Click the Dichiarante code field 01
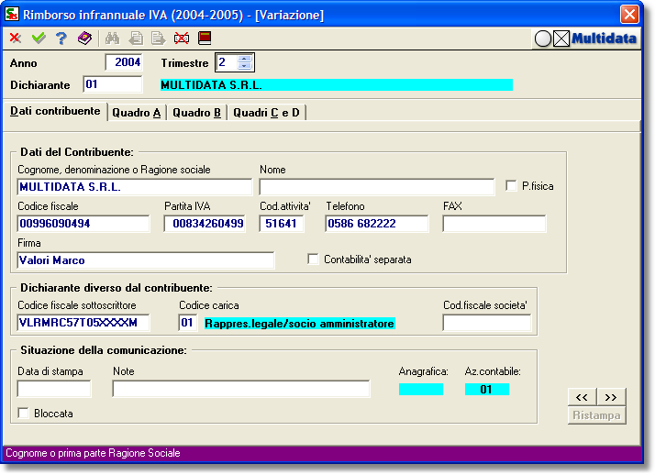This screenshot has width=655, height=475. pyautogui.click(x=113, y=84)
